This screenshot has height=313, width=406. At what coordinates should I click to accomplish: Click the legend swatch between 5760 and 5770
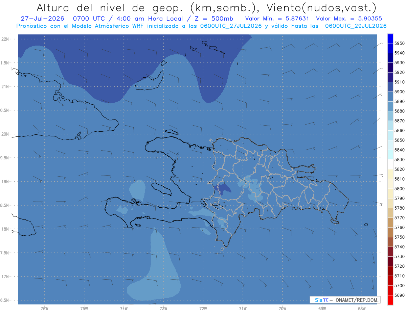(390, 223)
